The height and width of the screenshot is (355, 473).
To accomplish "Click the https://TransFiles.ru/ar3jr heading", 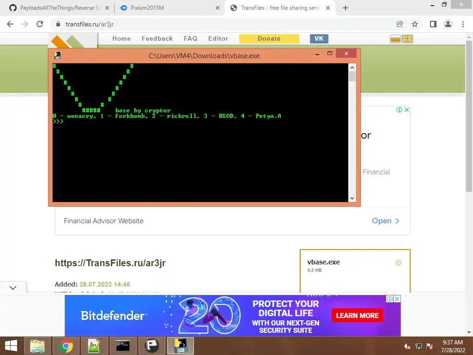I will click(x=110, y=263).
